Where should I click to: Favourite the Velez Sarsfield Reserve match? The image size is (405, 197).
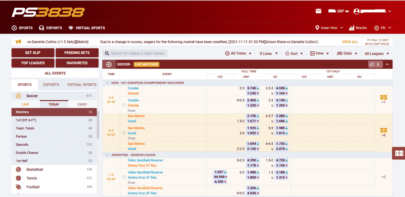click(124, 177)
